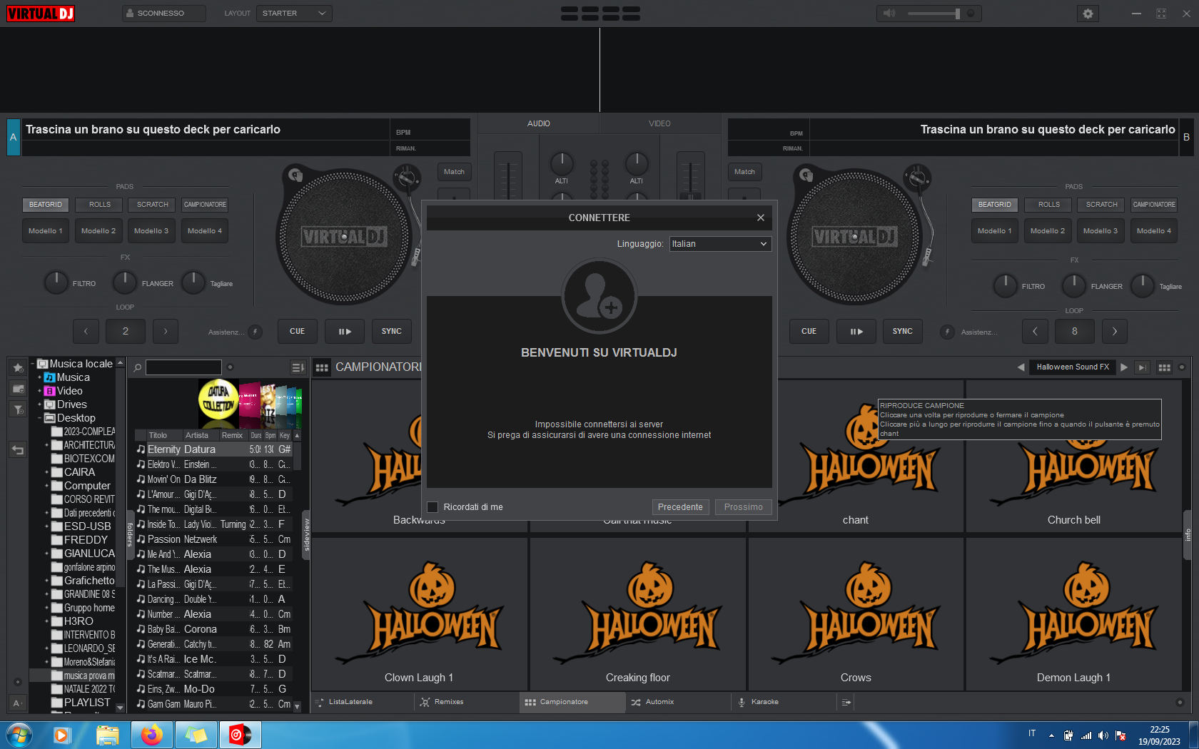Viewport: 1199px width, 749px height.
Task: Open the Halloween Sound FX bank selector
Action: (1073, 367)
